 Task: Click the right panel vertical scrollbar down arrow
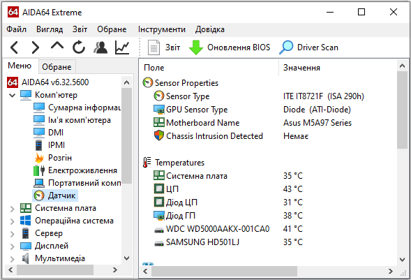pyautogui.click(x=402, y=260)
